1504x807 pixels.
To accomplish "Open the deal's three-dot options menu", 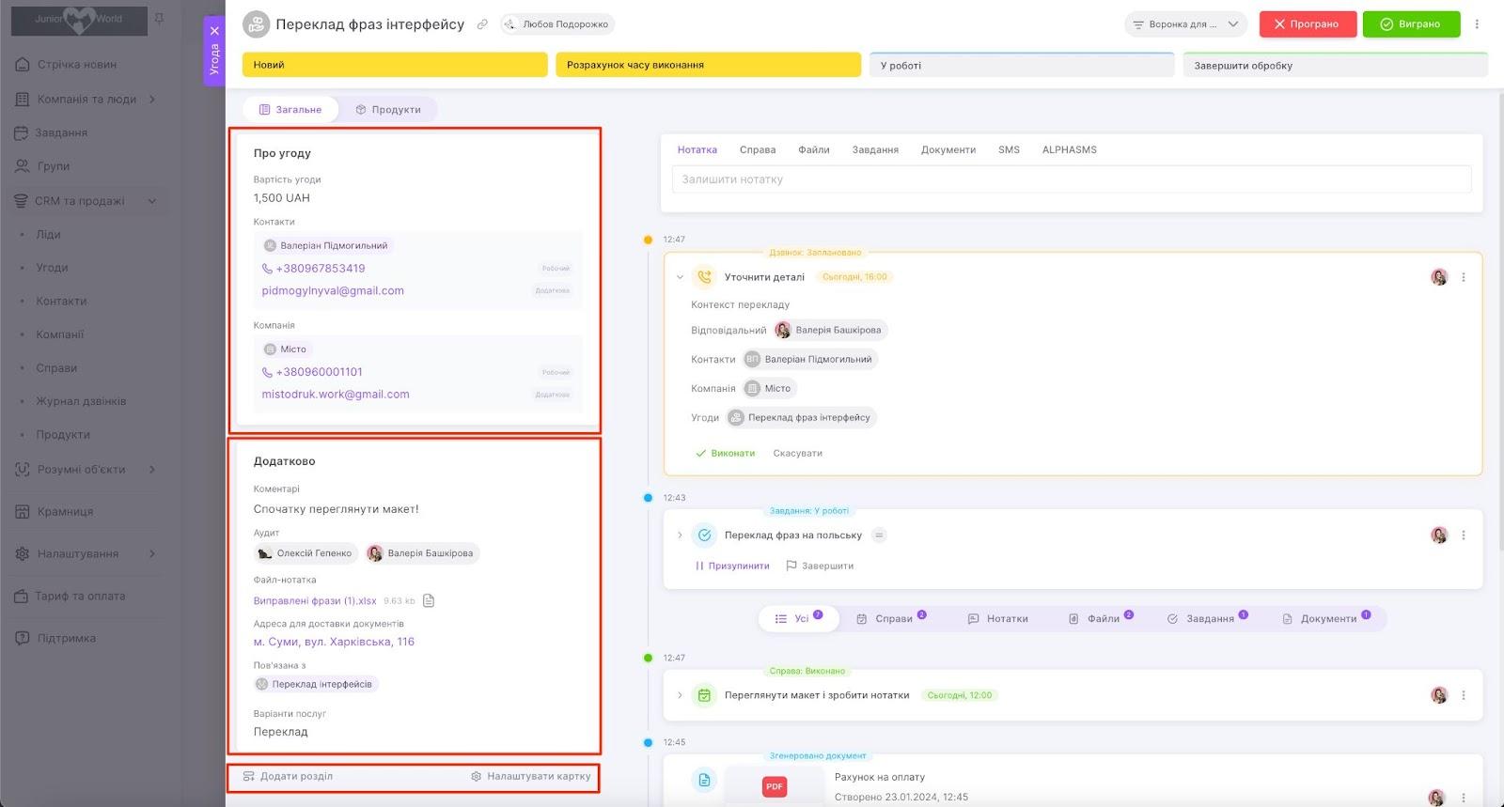I will (x=1477, y=24).
